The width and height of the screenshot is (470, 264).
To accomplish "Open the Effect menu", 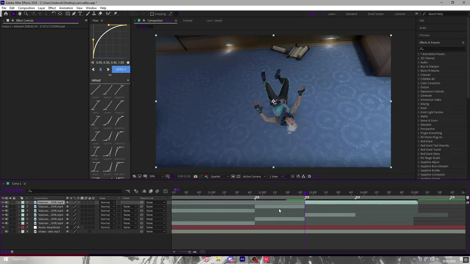I will pos(52,8).
